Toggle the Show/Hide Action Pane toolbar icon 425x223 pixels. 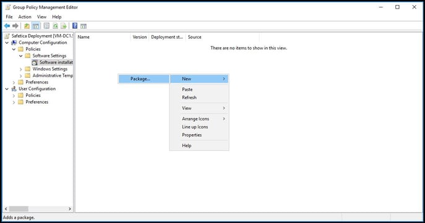point(84,26)
